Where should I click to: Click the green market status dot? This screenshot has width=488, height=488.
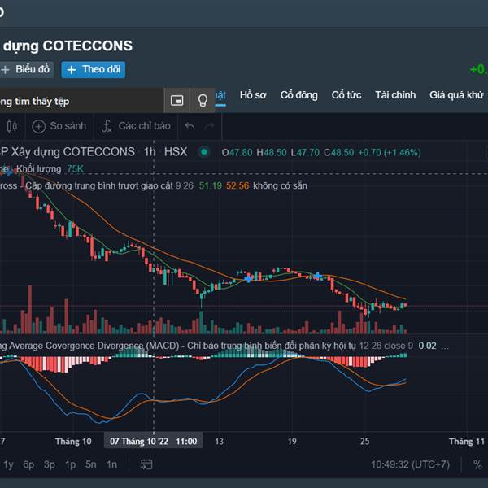tap(204, 152)
